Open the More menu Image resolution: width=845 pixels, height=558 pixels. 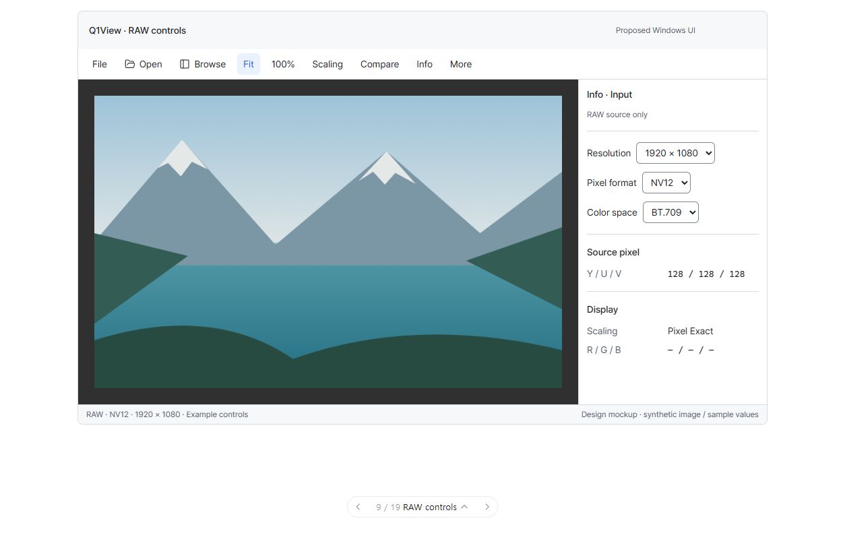[461, 64]
